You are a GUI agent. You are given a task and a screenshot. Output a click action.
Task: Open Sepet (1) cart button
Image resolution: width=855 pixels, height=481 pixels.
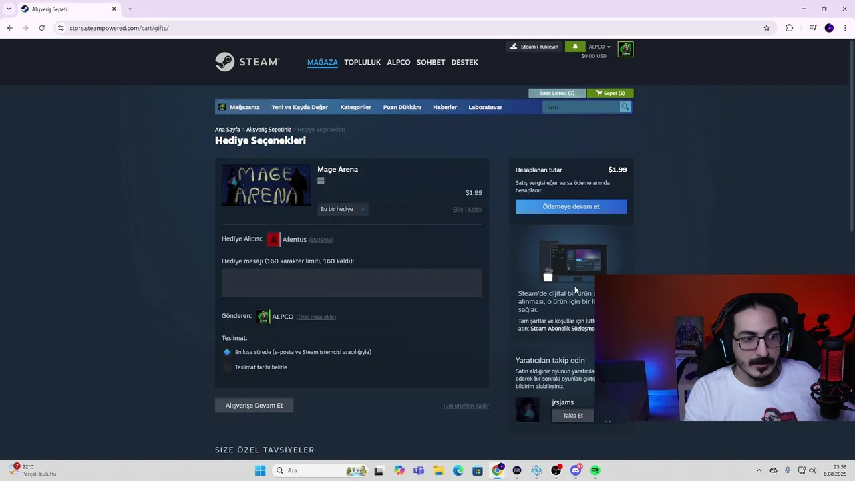tap(611, 93)
